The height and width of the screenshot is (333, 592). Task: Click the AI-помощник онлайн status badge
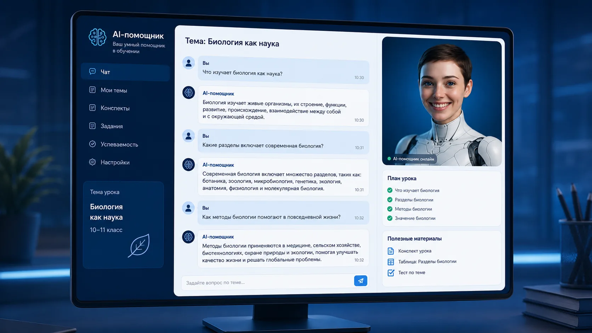pyautogui.click(x=411, y=159)
